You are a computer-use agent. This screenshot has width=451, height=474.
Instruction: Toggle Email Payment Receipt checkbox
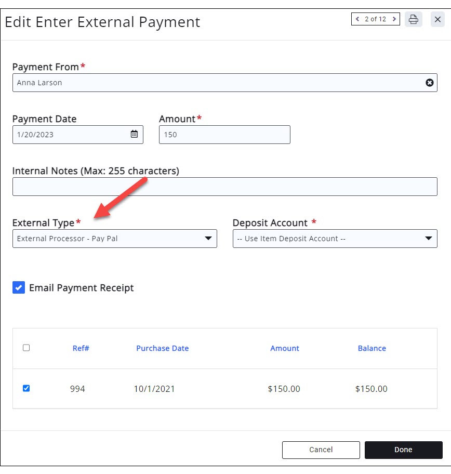19,287
